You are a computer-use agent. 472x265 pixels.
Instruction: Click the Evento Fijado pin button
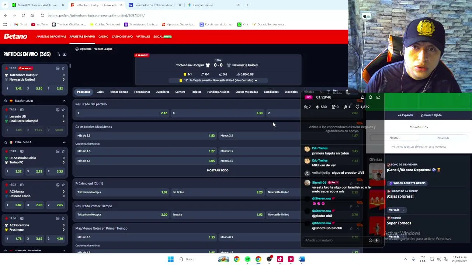tap(431, 115)
